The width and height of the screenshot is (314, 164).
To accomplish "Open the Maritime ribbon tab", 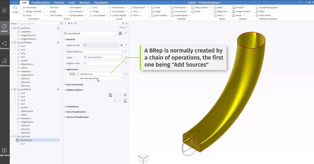I will 84,2.
